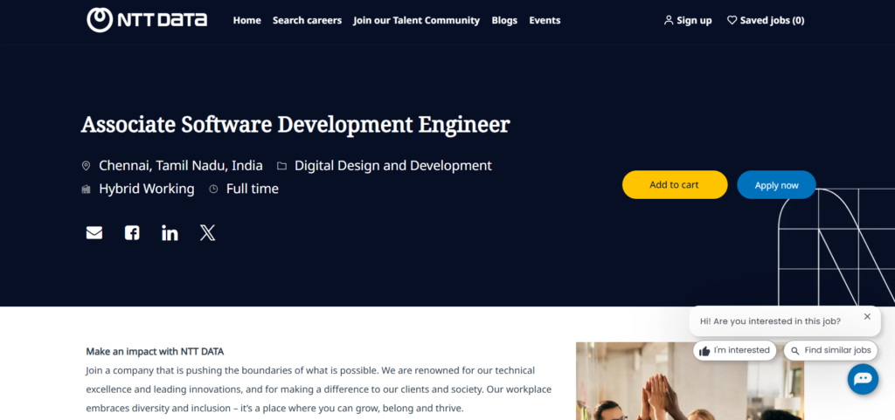895x420 pixels.
Task: Select Join our Talent Community
Action: (x=416, y=20)
